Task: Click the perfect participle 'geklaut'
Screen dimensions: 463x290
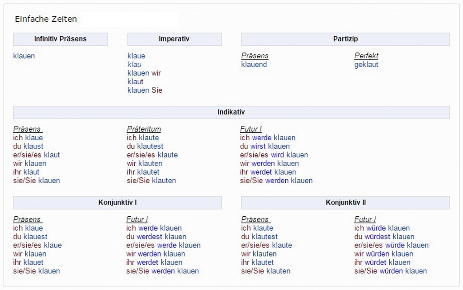Action: 366,65
